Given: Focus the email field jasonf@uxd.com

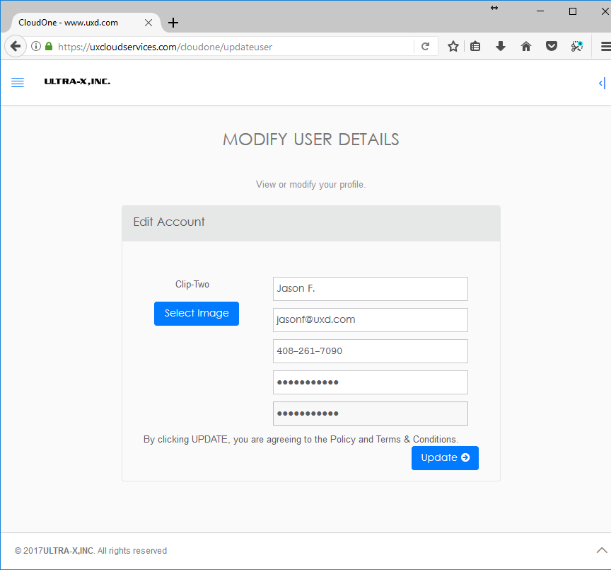Looking at the screenshot, I should pos(370,320).
